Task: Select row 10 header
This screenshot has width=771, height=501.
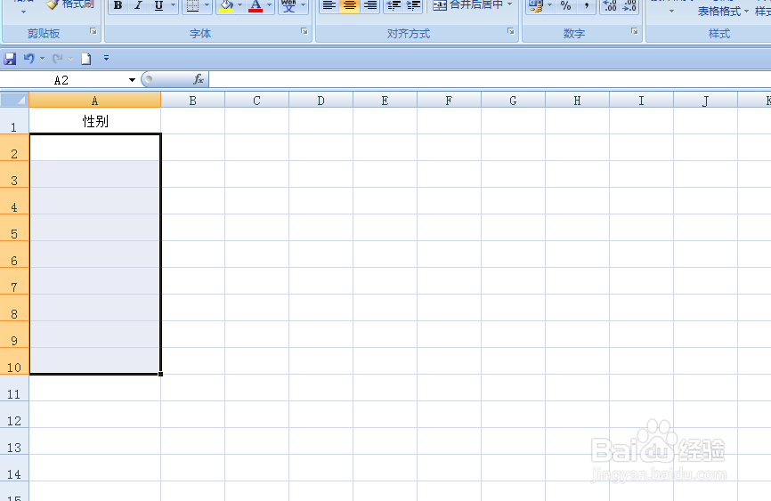Action: click(14, 361)
